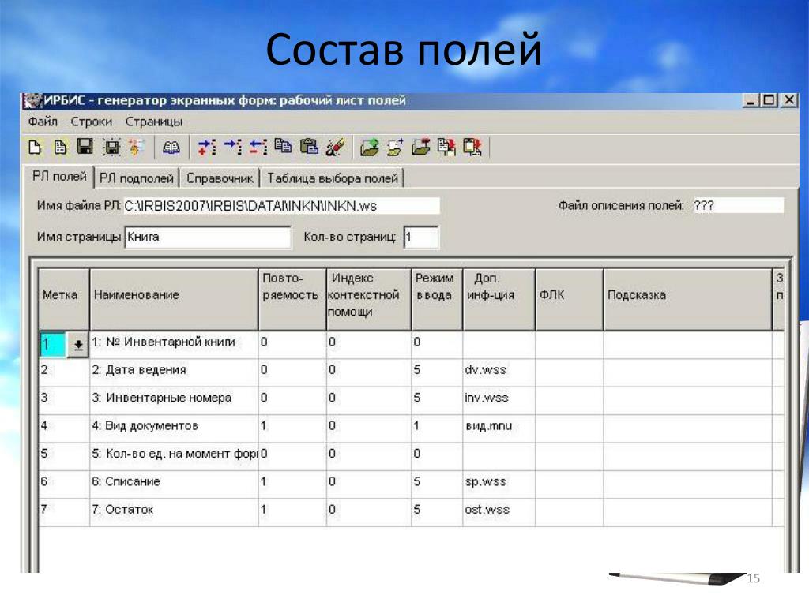Click the Метка cell with value 7
Viewport: 809px width, 606px height.
click(x=64, y=511)
